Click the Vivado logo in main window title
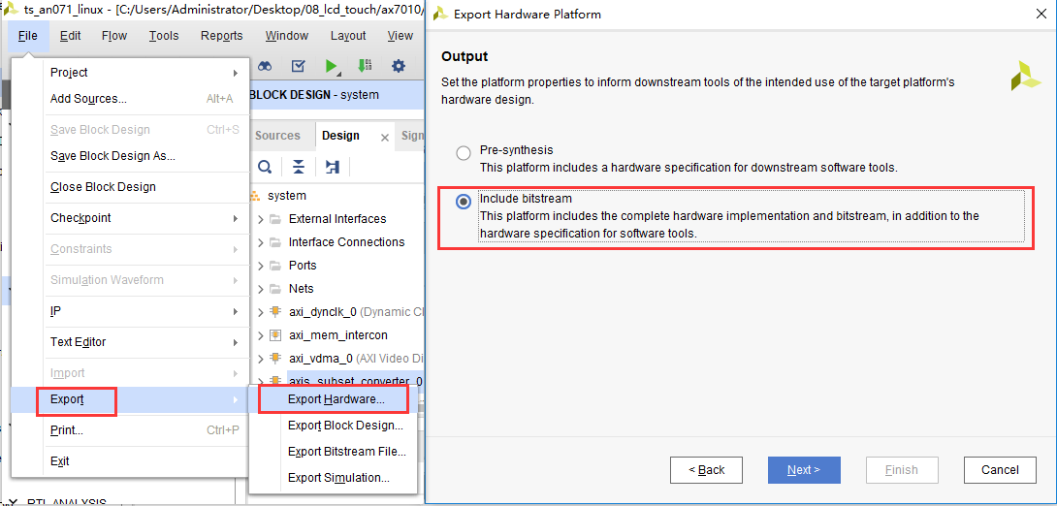The width and height of the screenshot is (1057, 506). [x=12, y=10]
